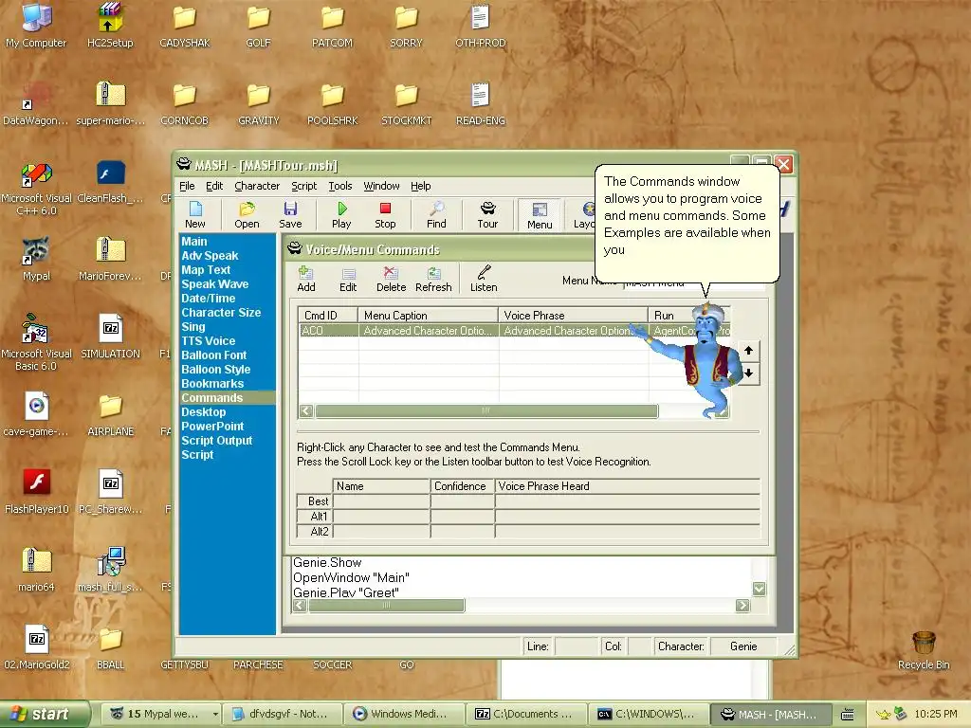The image size is (971, 728).
Task: Open the Windows start menu
Action: click(45, 715)
